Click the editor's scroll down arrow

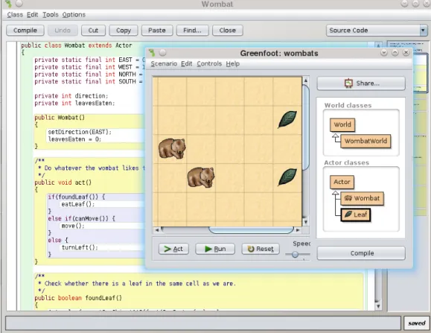(378, 306)
